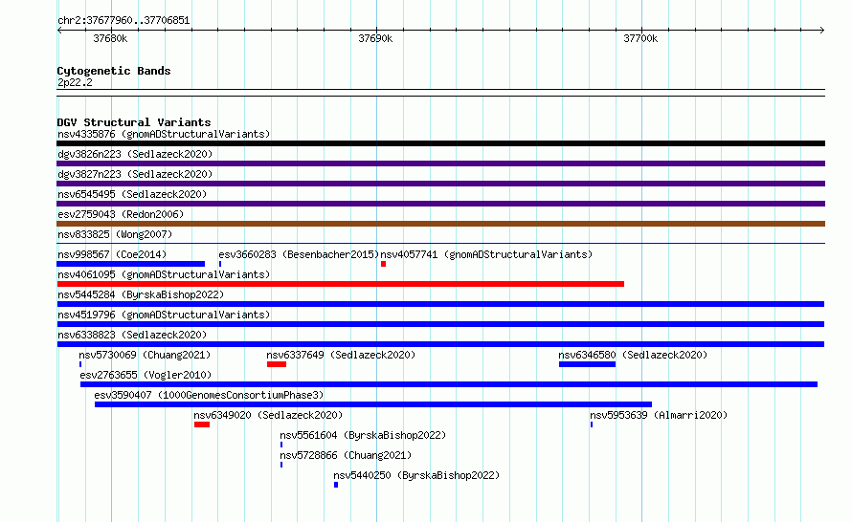Open the nsv6346580 (Sedlazeck2020) label
852x522 pixels.
pyautogui.click(x=633, y=355)
